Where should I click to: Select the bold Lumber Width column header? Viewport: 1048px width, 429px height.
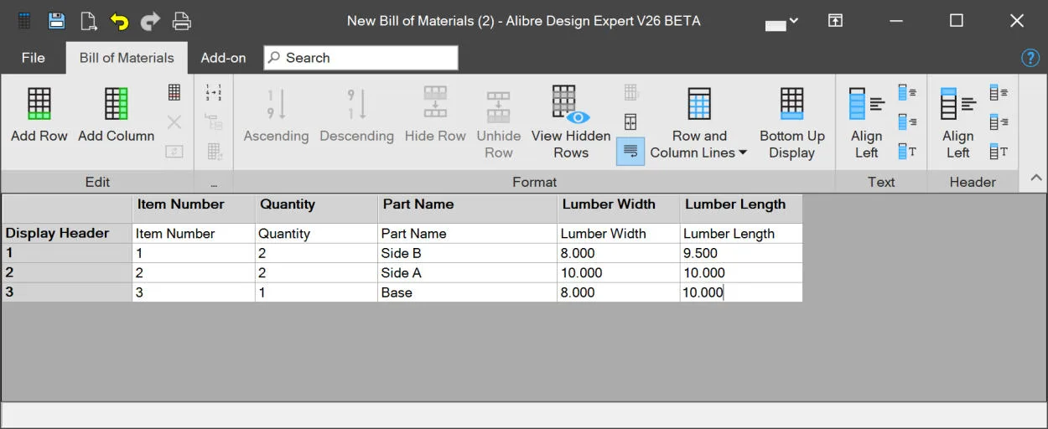(x=618, y=209)
